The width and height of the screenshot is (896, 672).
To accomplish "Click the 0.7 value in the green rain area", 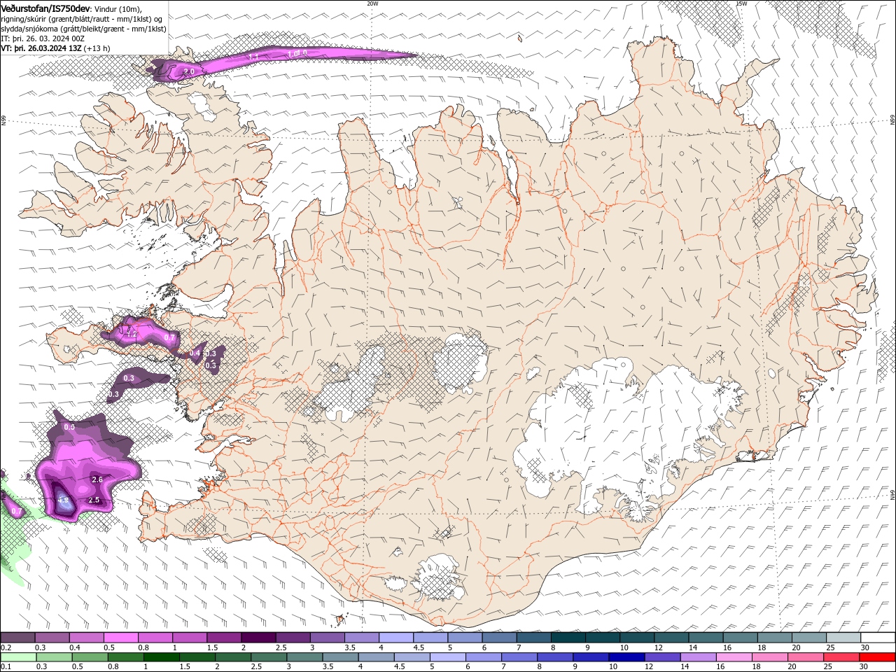I will pos(16,512).
